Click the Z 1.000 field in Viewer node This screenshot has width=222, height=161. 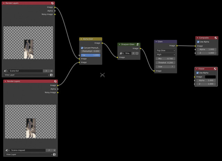206,84
